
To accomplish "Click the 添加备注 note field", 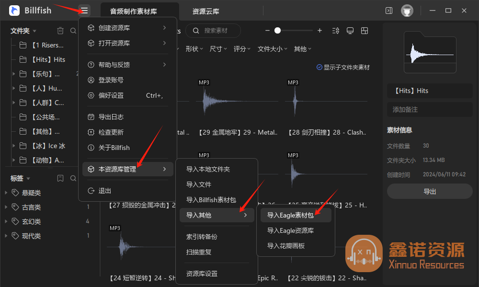I will (430, 109).
